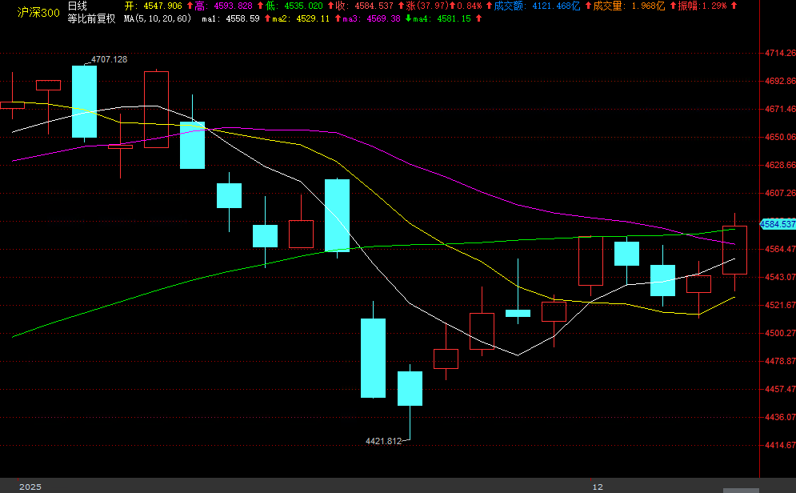Click the green down arrow before ma4
Image resolution: width=796 pixels, height=493 pixels.
click(410, 18)
